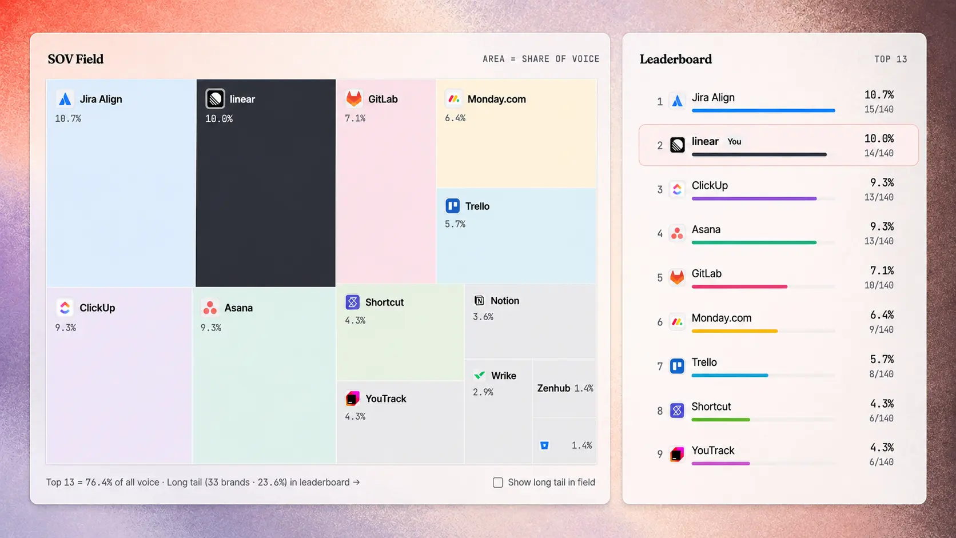Click the blue Jira Align leaderboard bar
The image size is (956, 538).
[x=763, y=110]
